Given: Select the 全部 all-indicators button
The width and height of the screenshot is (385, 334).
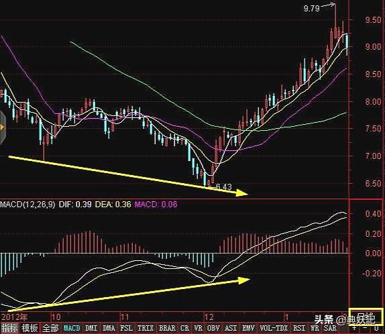Looking at the screenshot, I should 50,328.
